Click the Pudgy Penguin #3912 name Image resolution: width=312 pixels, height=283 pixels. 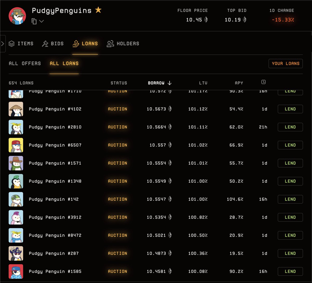pyautogui.click(x=55, y=217)
